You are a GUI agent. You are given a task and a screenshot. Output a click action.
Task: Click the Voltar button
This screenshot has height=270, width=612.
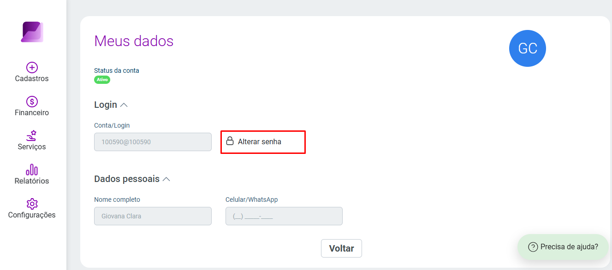coord(341,248)
